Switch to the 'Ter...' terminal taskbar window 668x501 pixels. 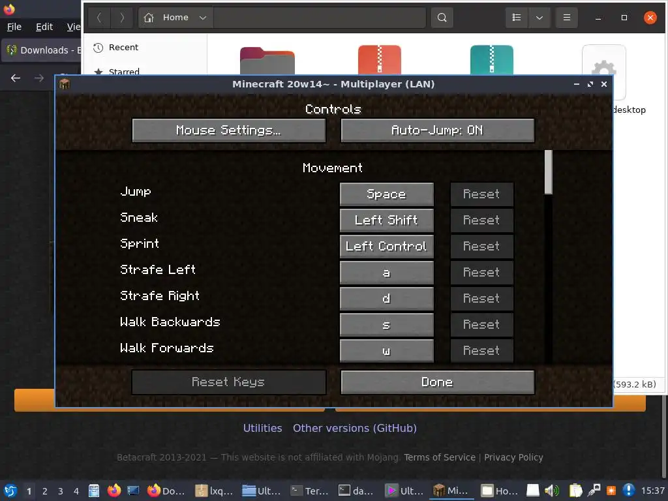pos(310,491)
